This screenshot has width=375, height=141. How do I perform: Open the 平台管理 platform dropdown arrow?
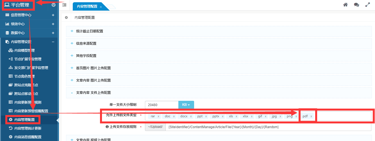tap(54, 5)
